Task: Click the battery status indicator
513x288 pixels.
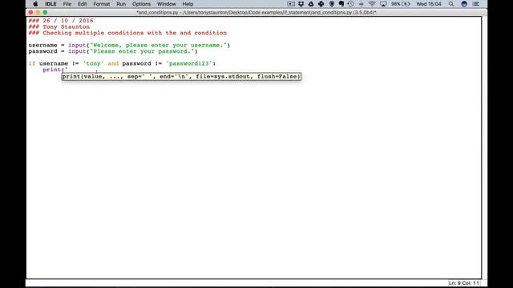Action: click(x=401, y=4)
